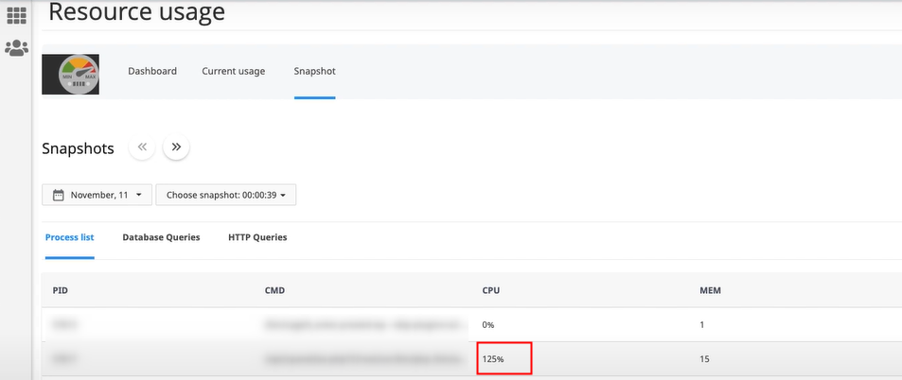Open the HTTP Queries tab
Screen dimensions: 902x380
click(257, 237)
